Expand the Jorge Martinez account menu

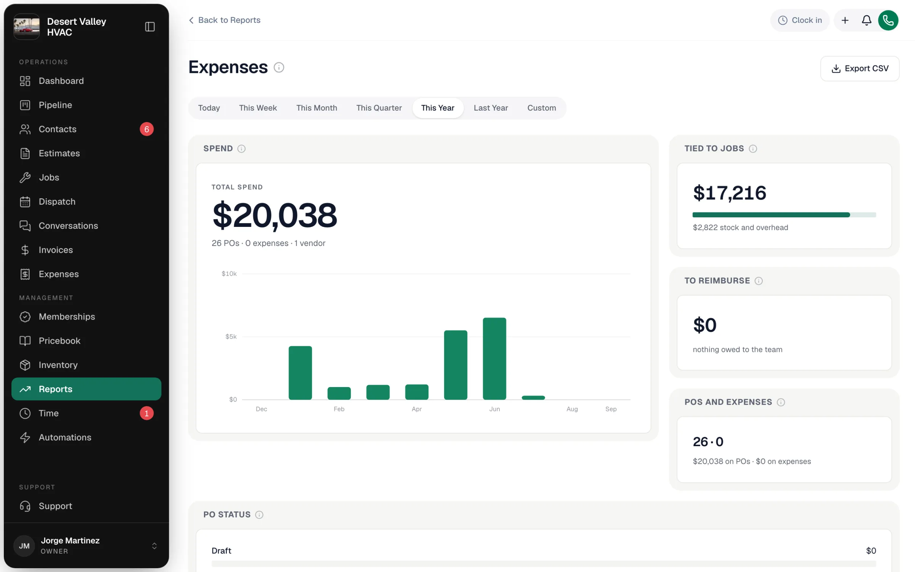86,546
